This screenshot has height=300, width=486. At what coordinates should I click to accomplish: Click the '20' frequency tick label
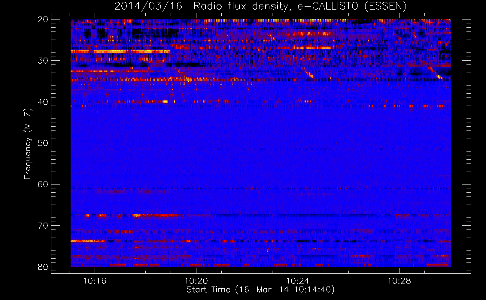click(43, 19)
